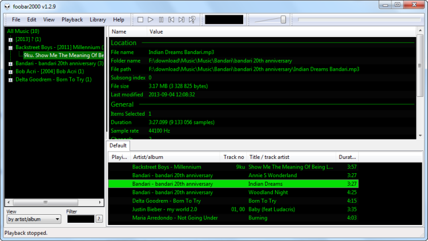Select the Backstreet Boys - Millennium playlist row
Viewport: 428px width, 241px height.
(x=233, y=167)
